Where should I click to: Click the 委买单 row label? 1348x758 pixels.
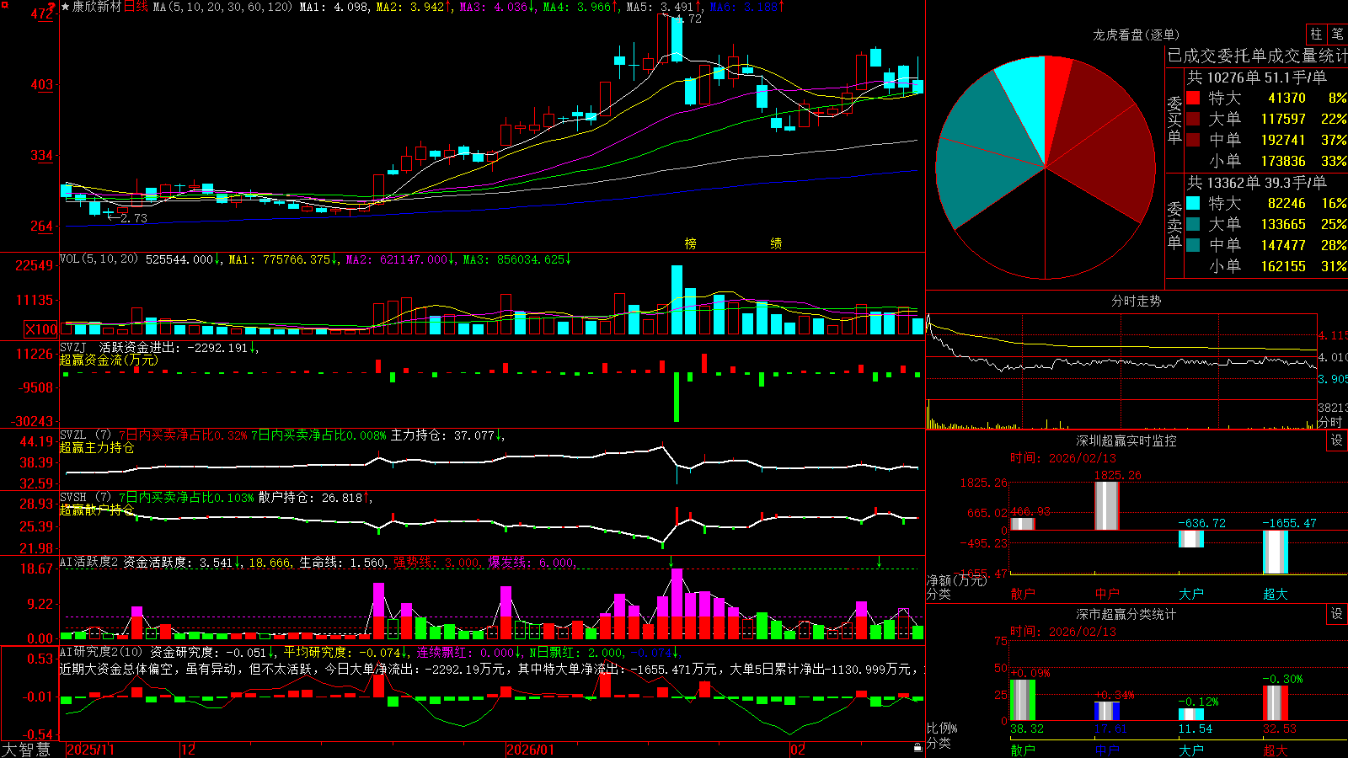(x=1174, y=120)
